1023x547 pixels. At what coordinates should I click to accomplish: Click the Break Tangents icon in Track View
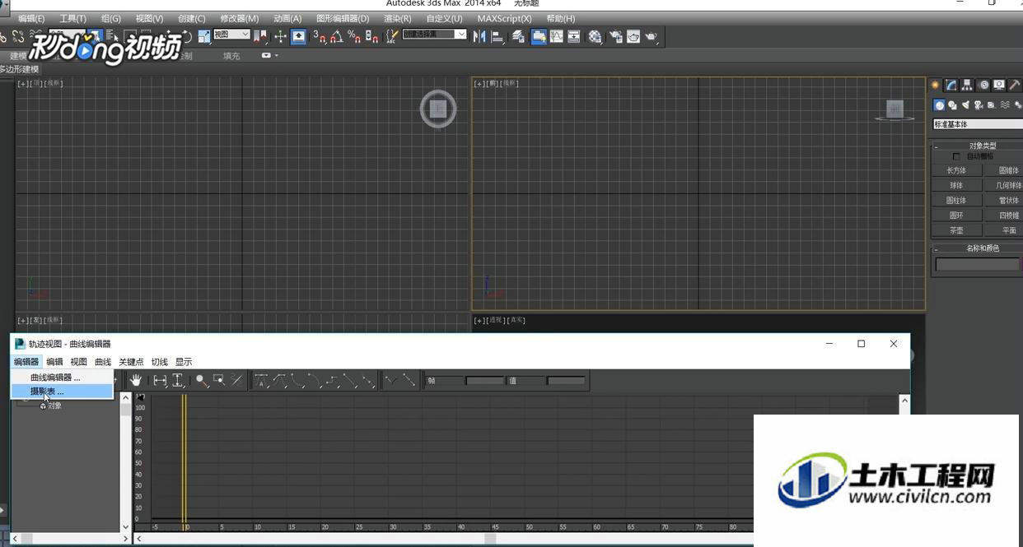tap(390, 380)
